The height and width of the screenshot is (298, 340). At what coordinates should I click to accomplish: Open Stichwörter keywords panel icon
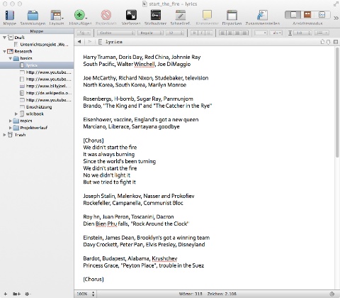[155, 15]
